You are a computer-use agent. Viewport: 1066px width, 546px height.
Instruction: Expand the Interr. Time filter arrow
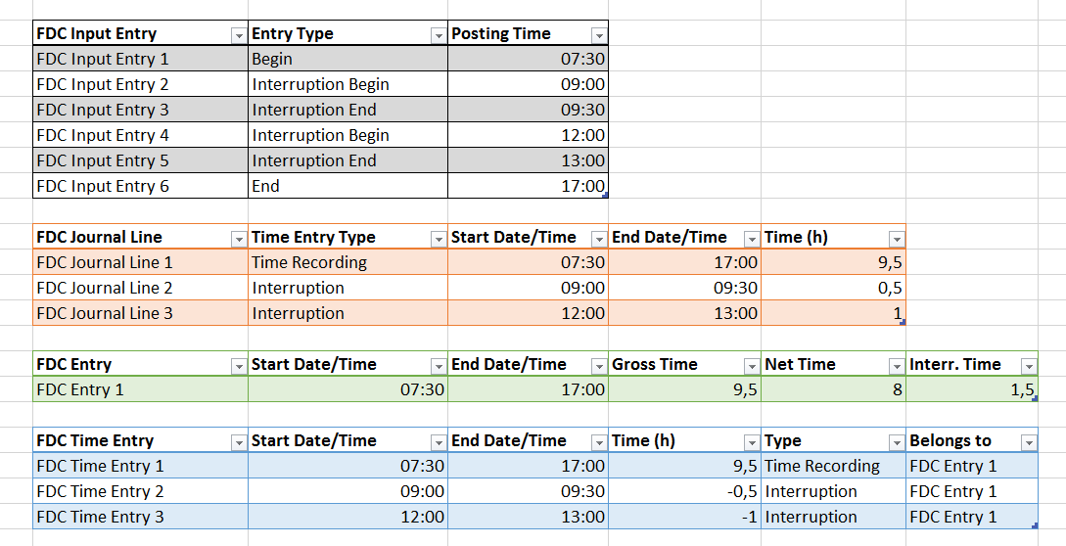[x=1028, y=366]
